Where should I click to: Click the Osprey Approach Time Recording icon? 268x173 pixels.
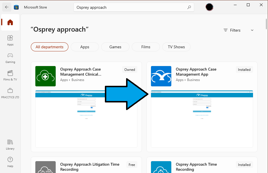pos(161,167)
